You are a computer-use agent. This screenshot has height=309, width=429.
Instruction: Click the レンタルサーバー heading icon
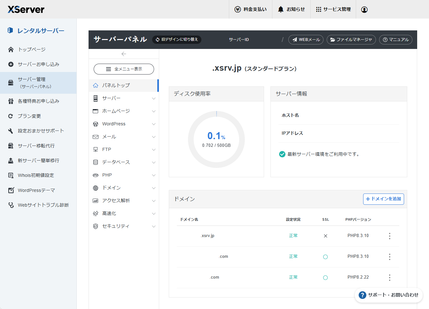pyautogui.click(x=10, y=30)
